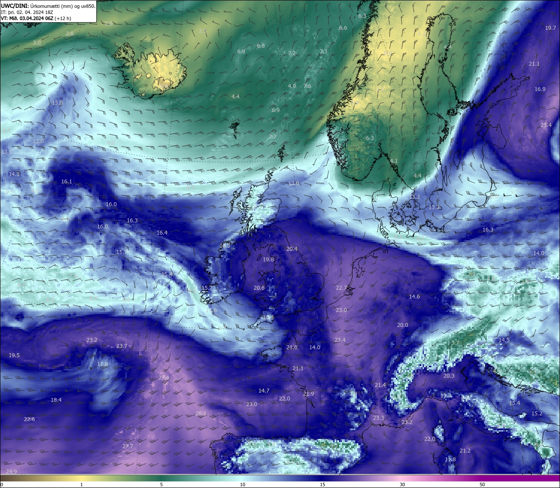Click the map value 21.2
Image resolution: width=560 pixels, height=488 pixels.
[465, 451]
